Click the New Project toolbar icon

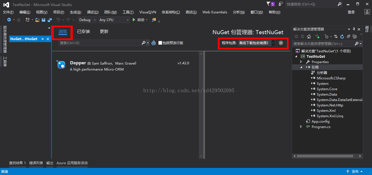pyautogui.click(x=27, y=20)
